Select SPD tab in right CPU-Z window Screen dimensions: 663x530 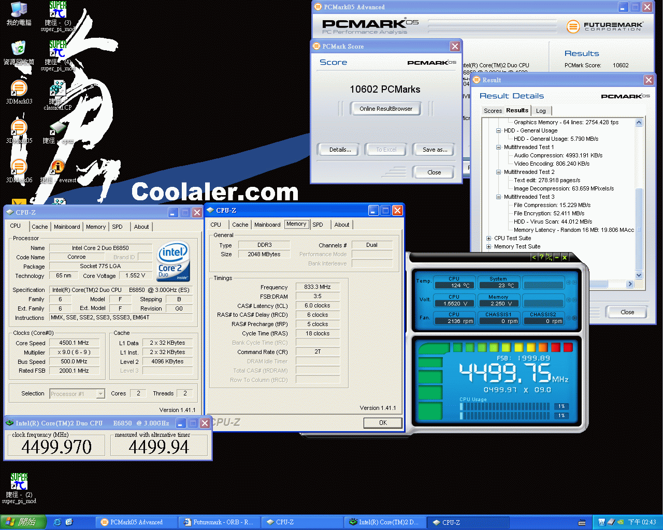pyautogui.click(x=318, y=225)
